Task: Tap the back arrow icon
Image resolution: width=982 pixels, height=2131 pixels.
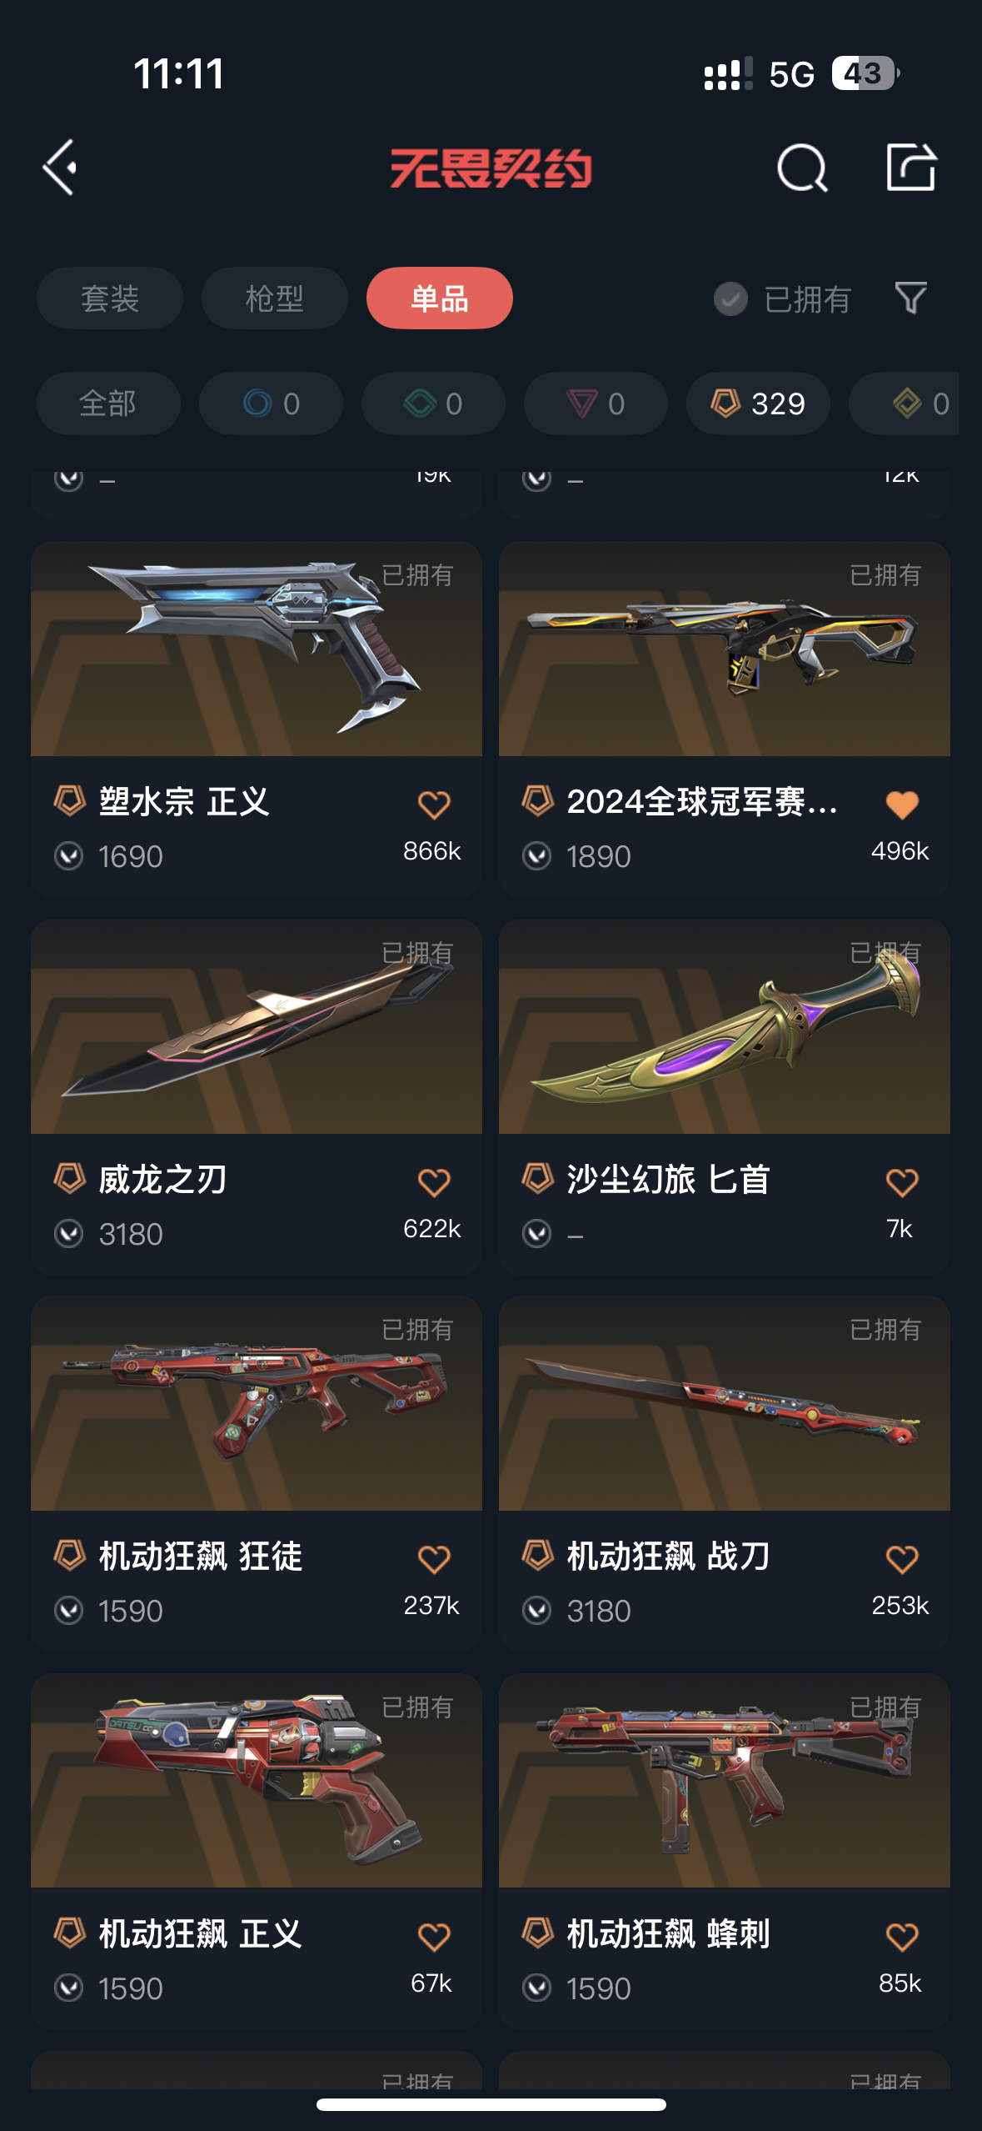Action: point(60,167)
